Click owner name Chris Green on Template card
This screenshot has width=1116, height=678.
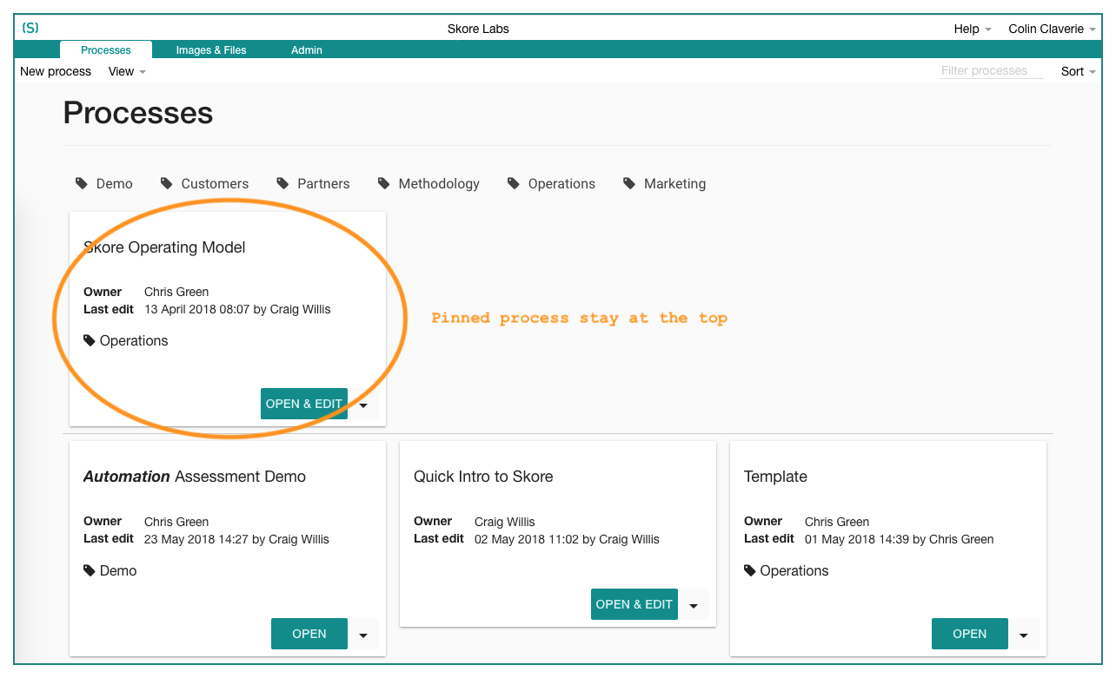pyautogui.click(x=837, y=522)
